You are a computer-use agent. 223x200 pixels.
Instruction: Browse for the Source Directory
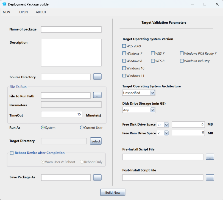pyautogui.click(x=97, y=77)
